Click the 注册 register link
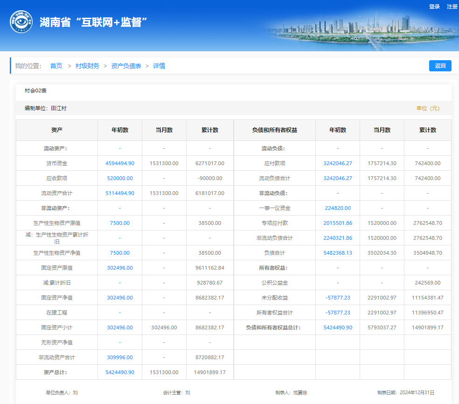 tap(452, 7)
